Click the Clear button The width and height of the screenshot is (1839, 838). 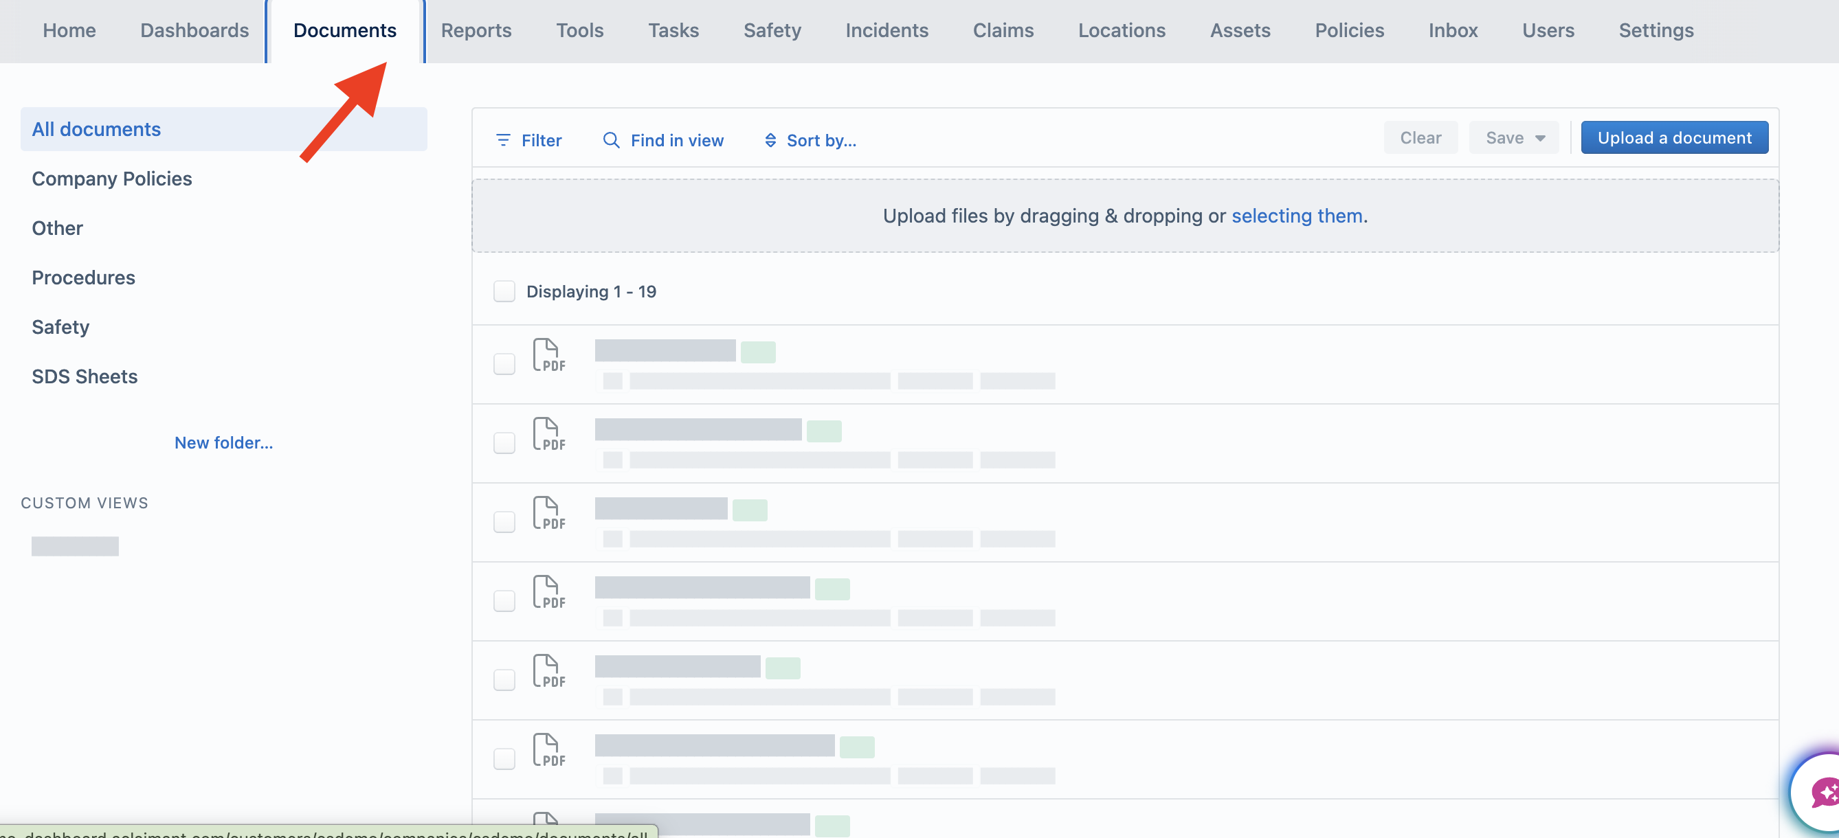1420,138
